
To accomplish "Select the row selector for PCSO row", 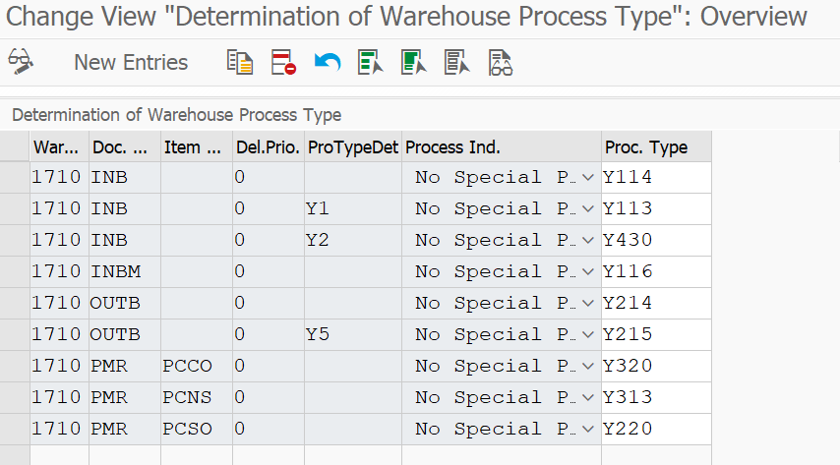I will tap(15, 429).
